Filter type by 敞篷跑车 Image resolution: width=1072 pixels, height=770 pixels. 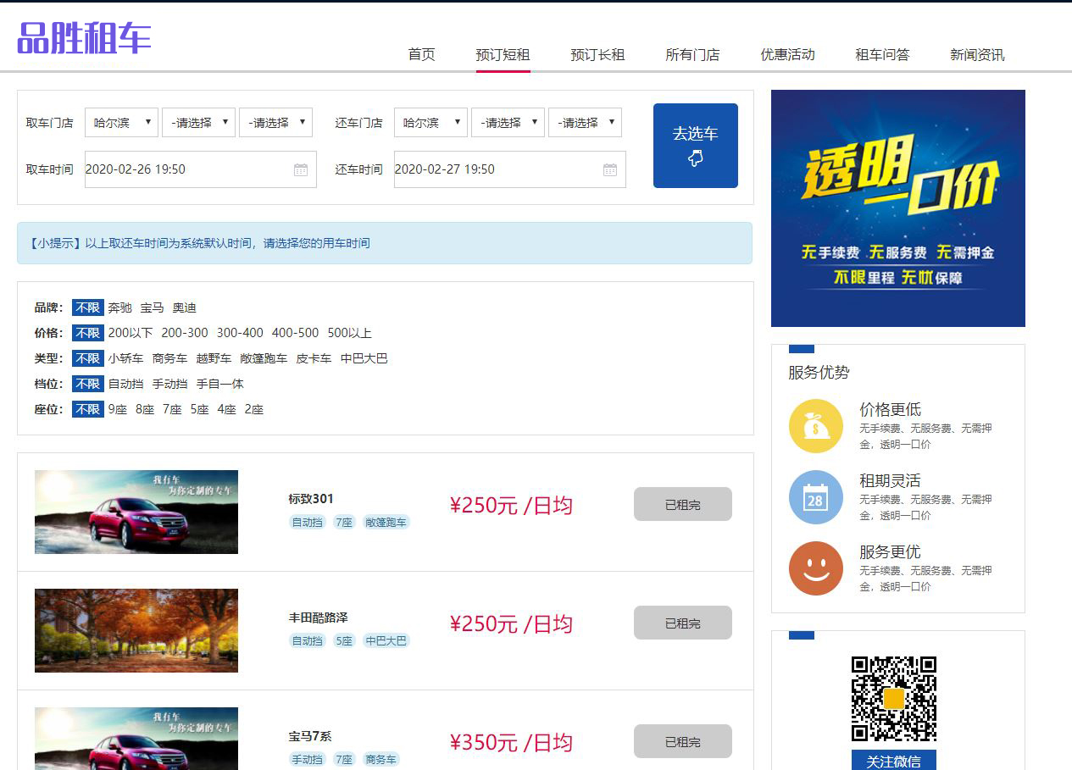264,358
